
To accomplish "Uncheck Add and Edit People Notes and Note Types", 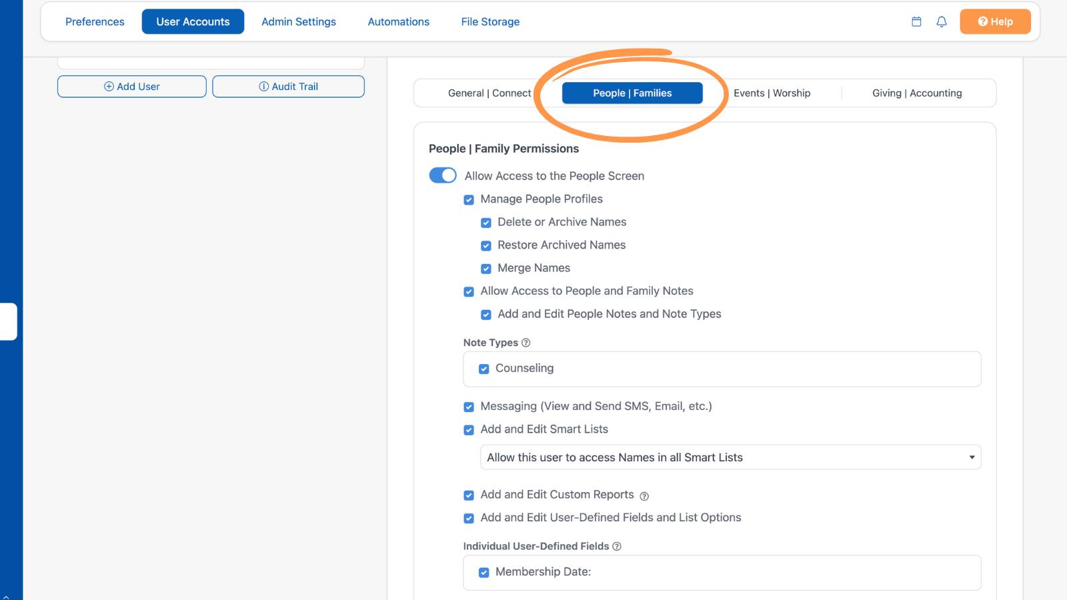I will tap(486, 315).
